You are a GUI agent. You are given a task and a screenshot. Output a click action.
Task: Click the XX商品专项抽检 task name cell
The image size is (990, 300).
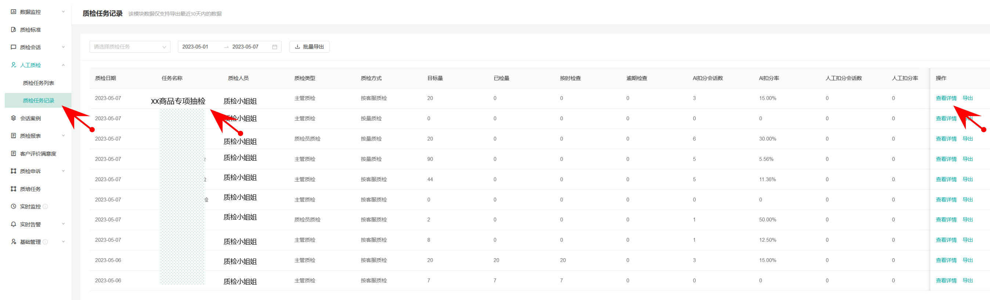178,101
